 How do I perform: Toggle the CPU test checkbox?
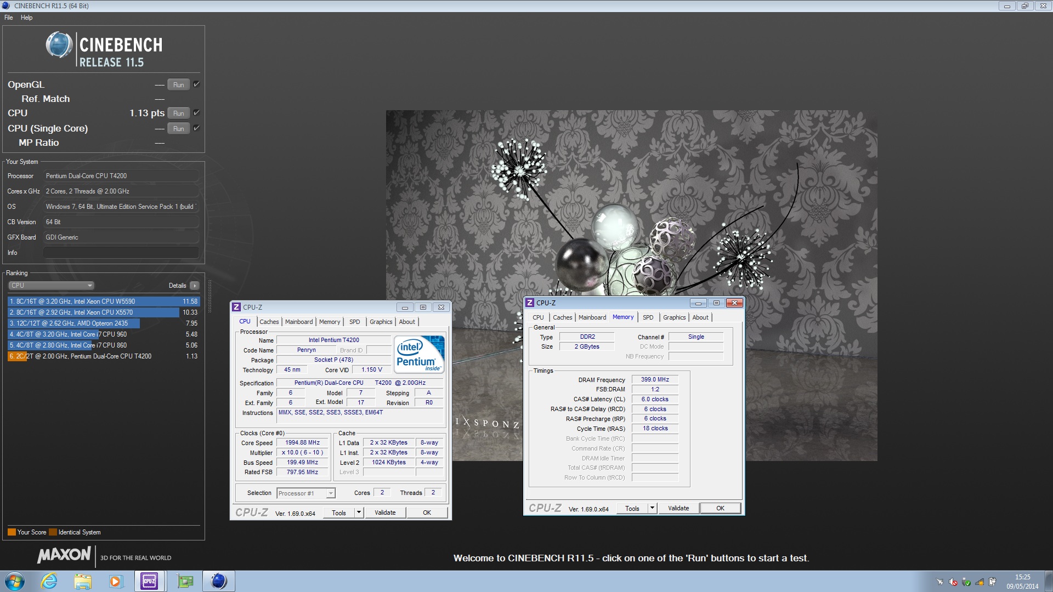196,113
